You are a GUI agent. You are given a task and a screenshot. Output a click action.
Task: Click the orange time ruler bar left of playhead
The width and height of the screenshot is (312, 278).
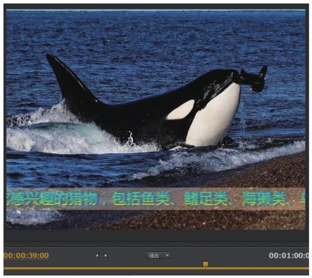[103, 269]
